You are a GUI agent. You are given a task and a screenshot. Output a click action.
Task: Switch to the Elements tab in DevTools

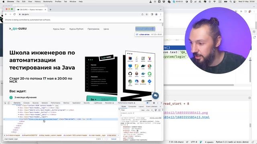pyautogui.click(x=17, y=103)
